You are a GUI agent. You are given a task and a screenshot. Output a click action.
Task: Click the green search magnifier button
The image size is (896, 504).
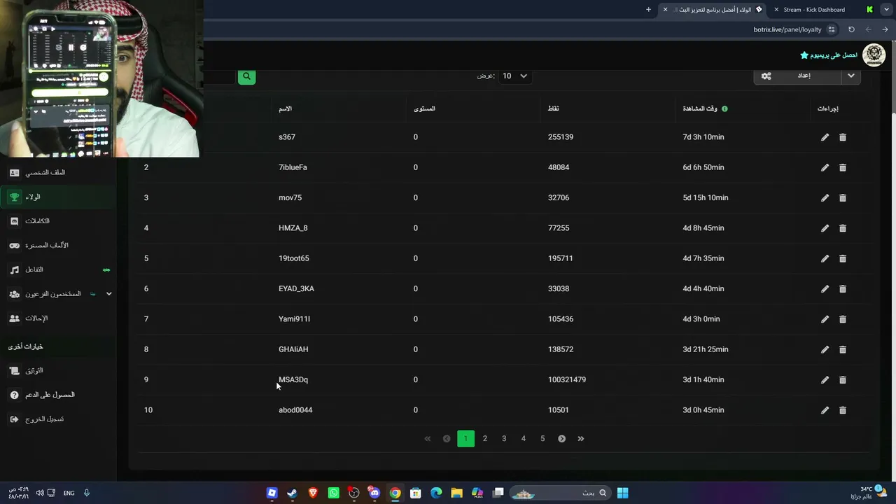click(x=246, y=76)
